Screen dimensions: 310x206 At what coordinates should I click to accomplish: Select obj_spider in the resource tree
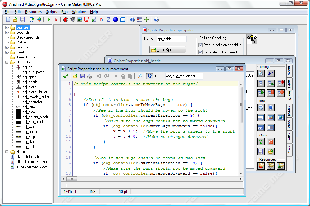(30, 77)
